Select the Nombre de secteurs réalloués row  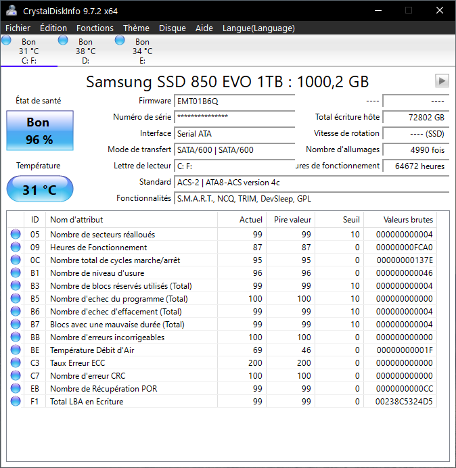pos(222,234)
